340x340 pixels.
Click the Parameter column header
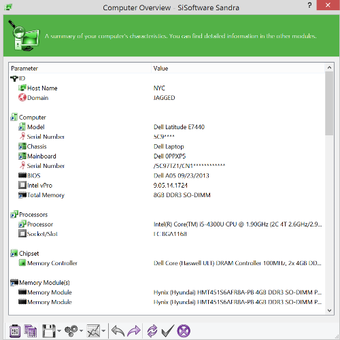coord(80,68)
